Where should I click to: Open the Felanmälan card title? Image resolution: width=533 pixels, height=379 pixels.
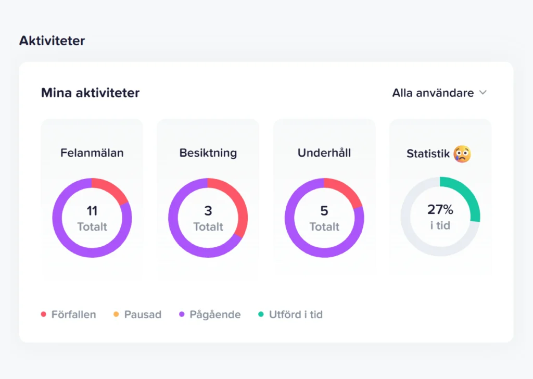tap(92, 153)
